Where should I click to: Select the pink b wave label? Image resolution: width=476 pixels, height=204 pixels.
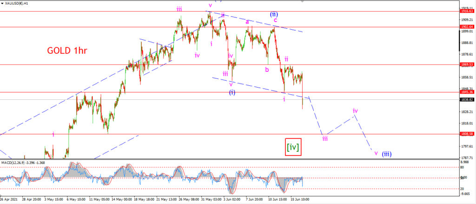[x=267, y=70]
